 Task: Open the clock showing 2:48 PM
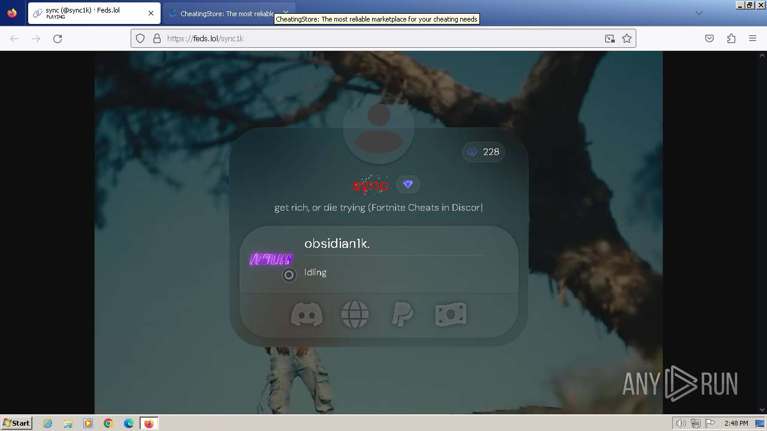(x=736, y=423)
